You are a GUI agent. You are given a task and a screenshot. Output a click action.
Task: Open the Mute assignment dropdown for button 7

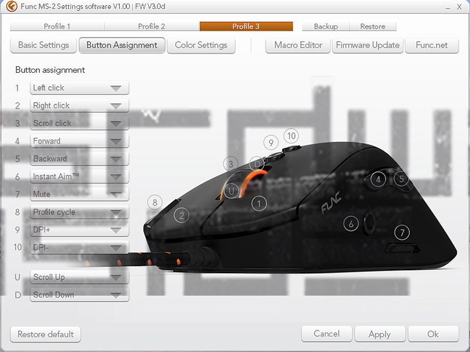79,194
